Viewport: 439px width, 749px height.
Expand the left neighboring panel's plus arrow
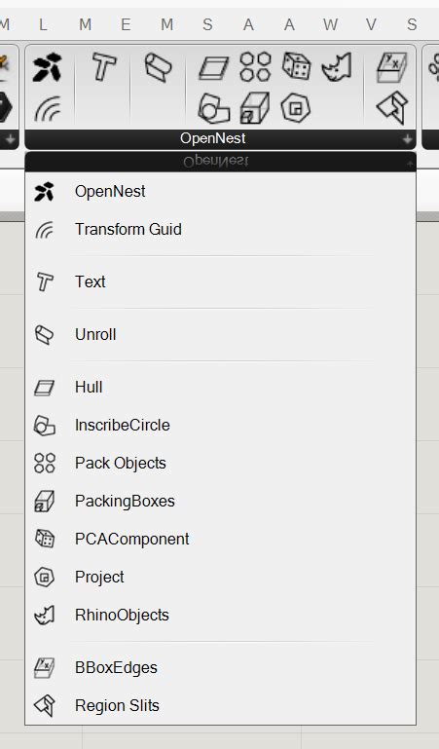10,139
